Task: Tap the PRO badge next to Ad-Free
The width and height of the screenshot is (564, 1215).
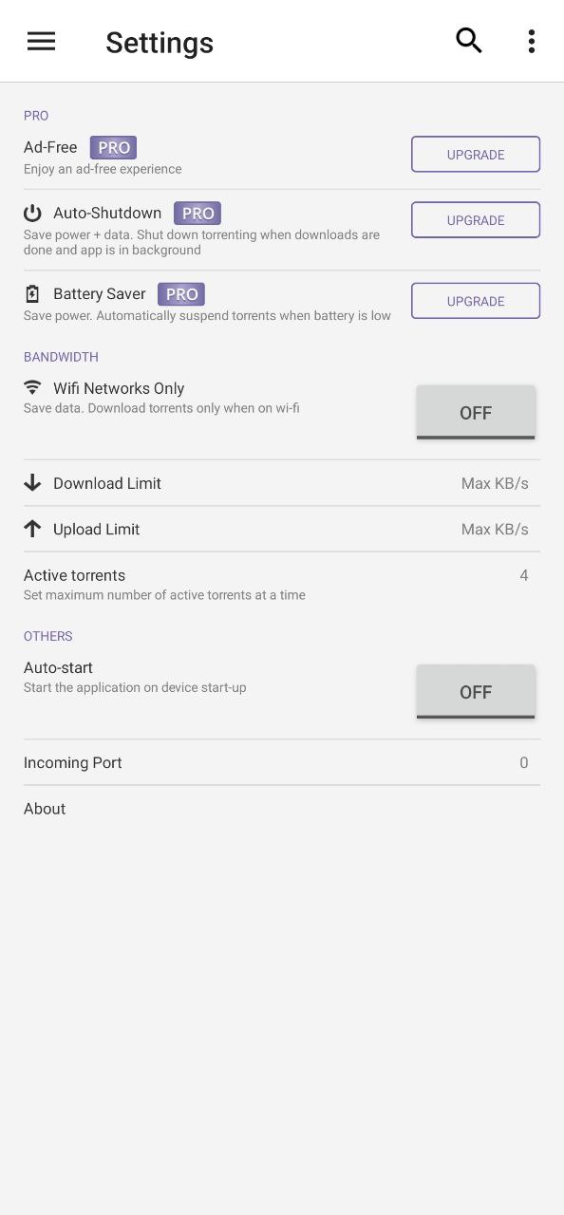Action: click(114, 147)
